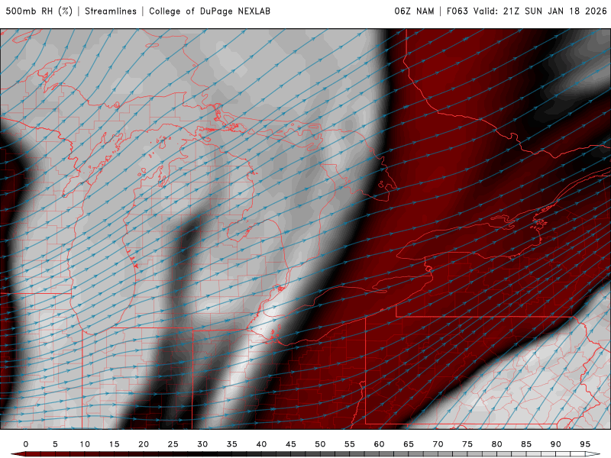
Task: Click the '06Z NAM' model run label
Action: pos(414,11)
